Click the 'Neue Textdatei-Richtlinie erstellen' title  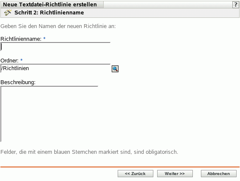pos(50,5)
